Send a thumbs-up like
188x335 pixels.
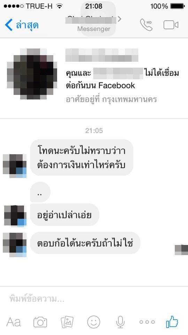pyautogui.click(x=172, y=321)
